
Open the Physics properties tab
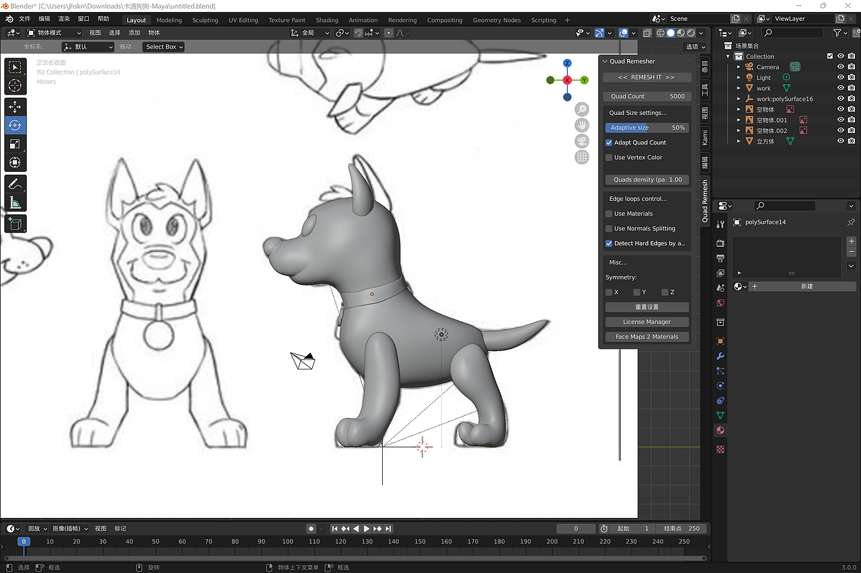click(720, 386)
